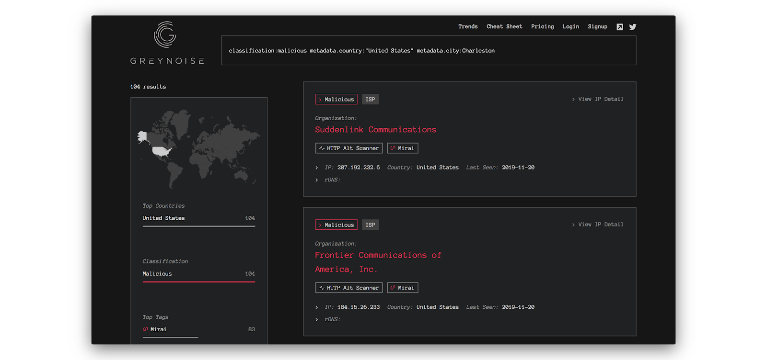Viewport: 767px width, 360px height.
Task: Click Malicious badge on Suddenlink card
Action: tap(336, 99)
